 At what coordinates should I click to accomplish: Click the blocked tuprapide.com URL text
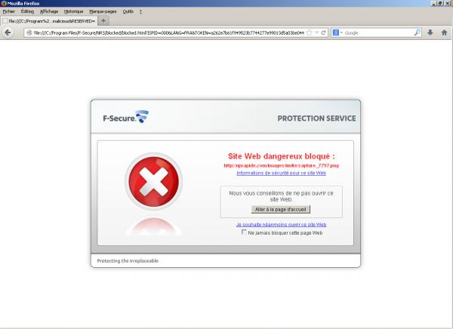(x=281, y=165)
